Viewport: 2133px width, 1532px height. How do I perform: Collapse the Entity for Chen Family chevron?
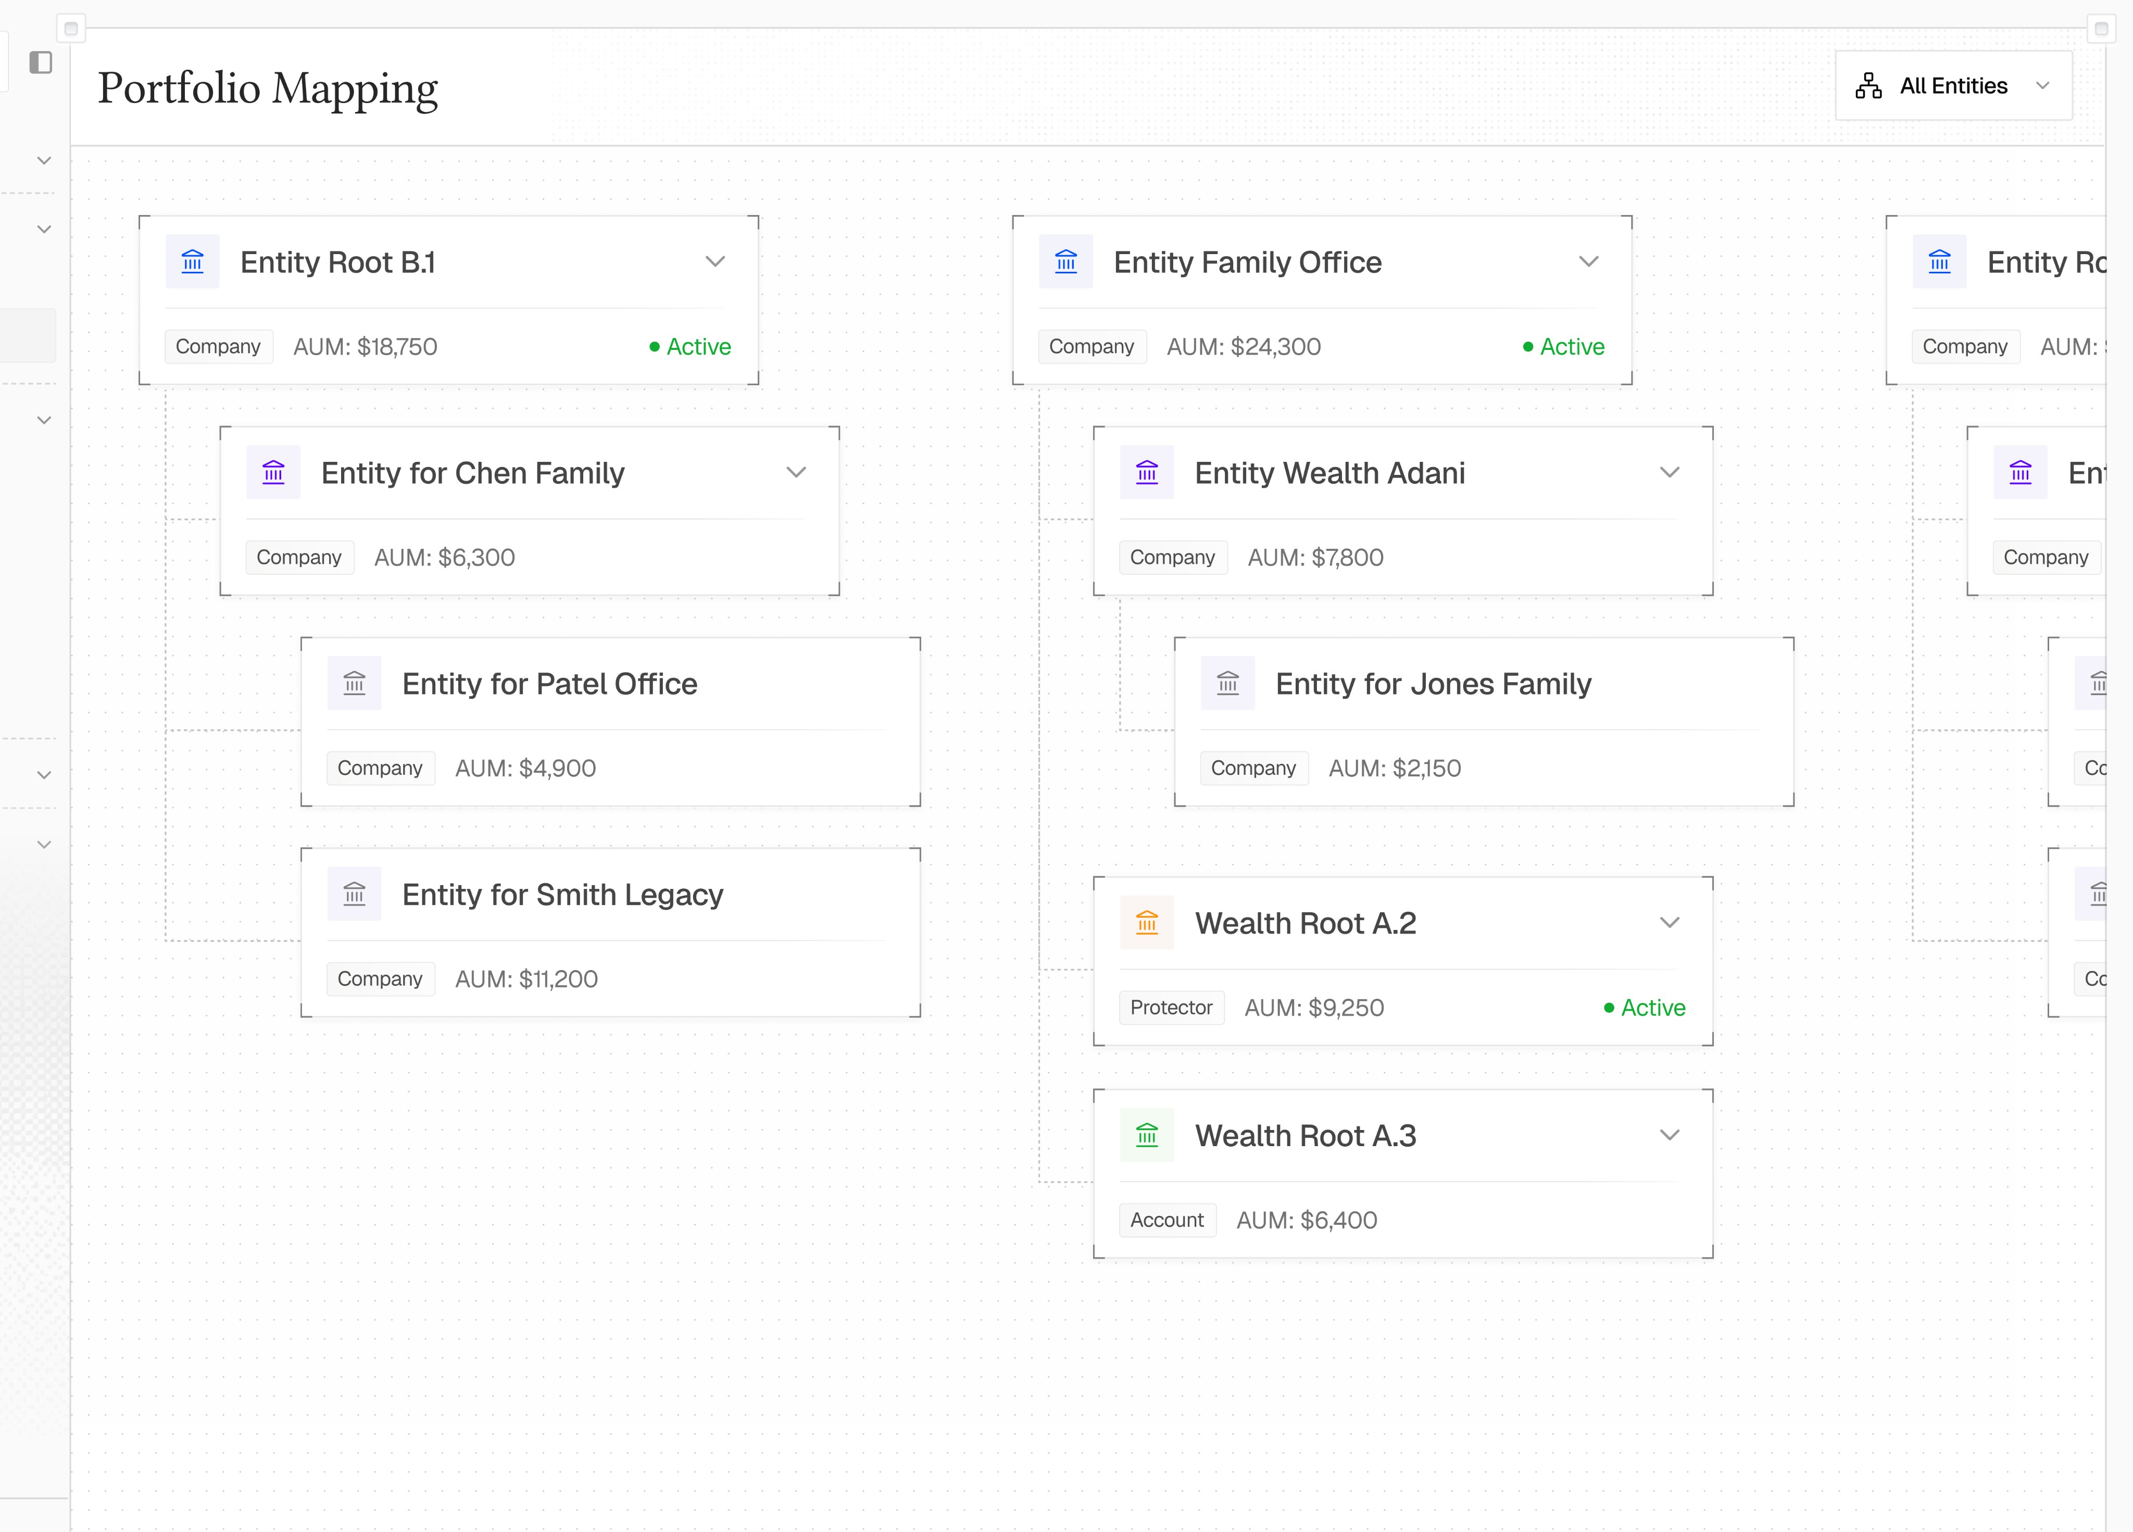(797, 472)
